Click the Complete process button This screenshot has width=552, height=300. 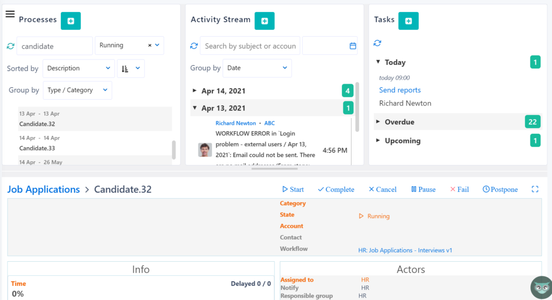tap(336, 189)
